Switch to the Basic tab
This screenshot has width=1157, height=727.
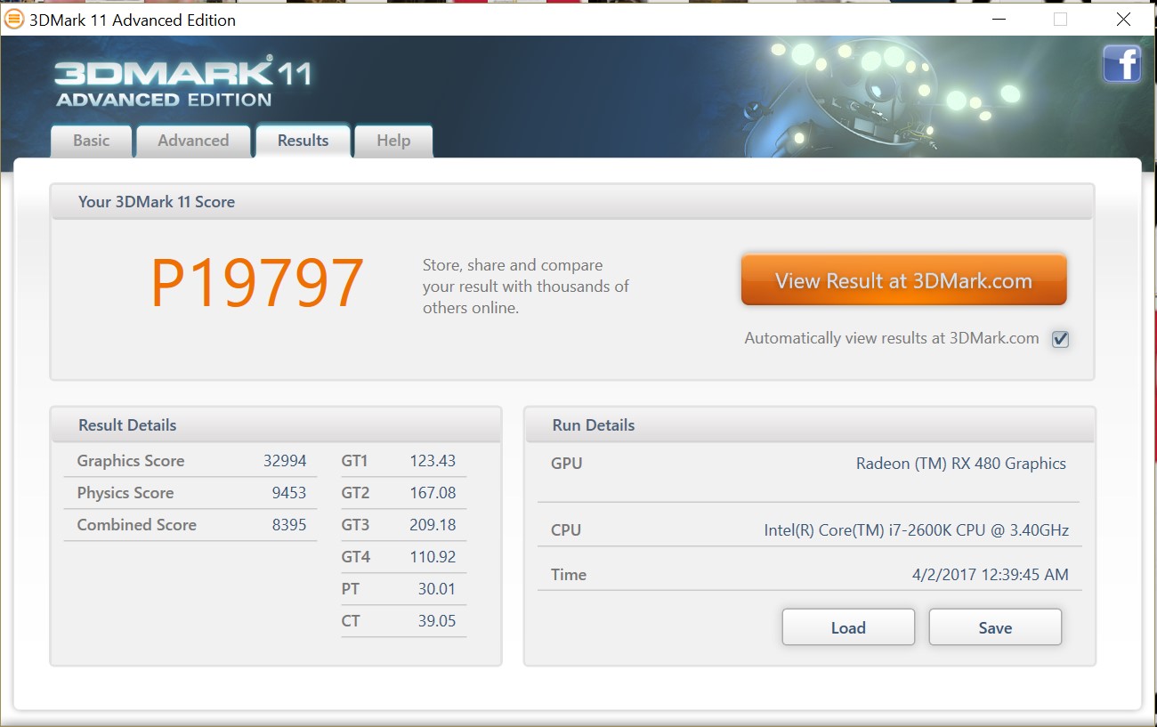(x=91, y=141)
